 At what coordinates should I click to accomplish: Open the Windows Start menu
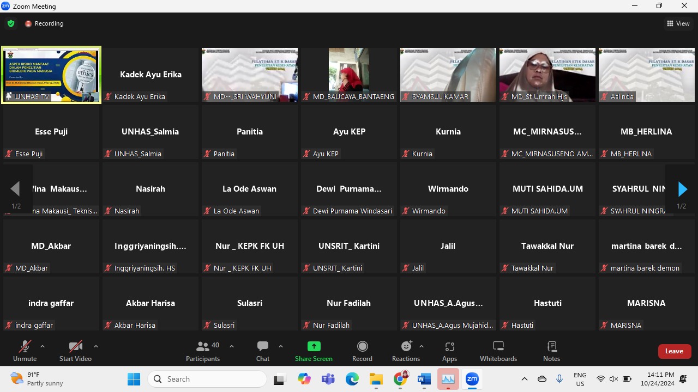[x=134, y=379]
